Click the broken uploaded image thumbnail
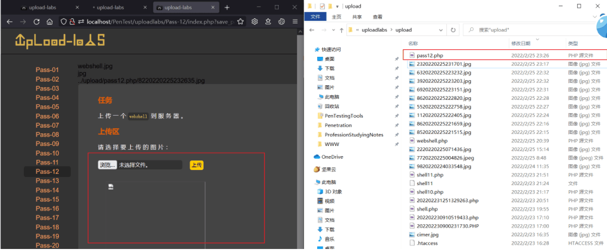 coord(111,187)
